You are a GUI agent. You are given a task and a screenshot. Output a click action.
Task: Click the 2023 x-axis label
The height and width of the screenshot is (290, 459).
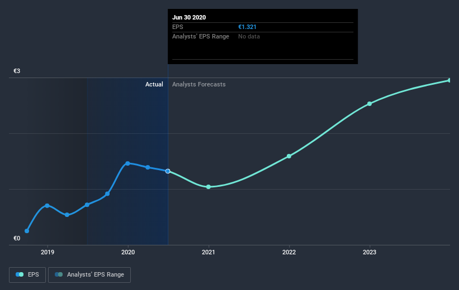(x=370, y=252)
